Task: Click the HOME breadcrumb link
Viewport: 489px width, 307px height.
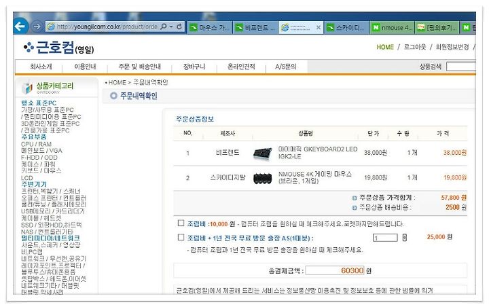Action: (117, 83)
